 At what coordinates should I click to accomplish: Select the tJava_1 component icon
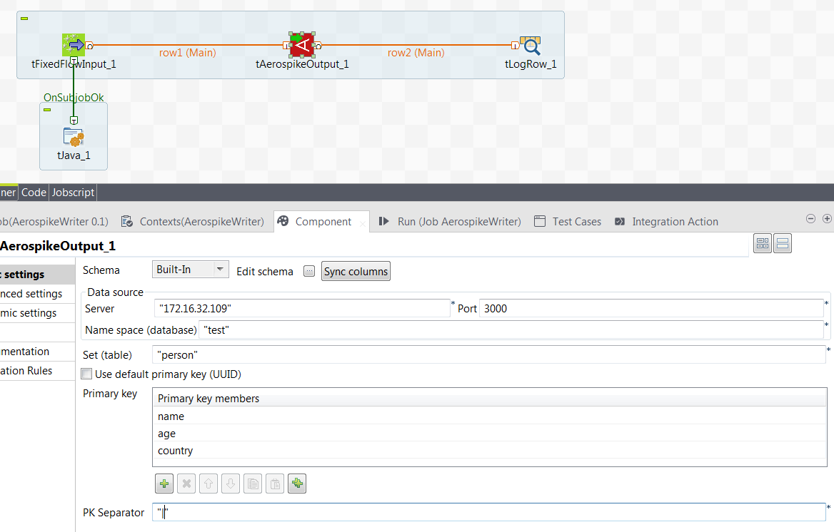coord(74,137)
